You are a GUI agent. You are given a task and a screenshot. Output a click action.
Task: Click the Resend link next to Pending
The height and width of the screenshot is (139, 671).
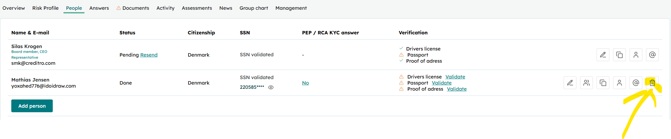tap(149, 55)
